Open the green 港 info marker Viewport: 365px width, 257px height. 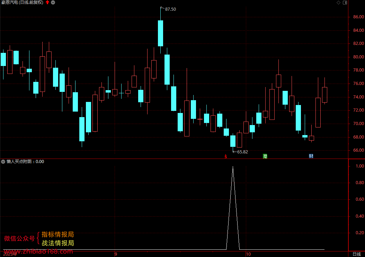coord(265,156)
